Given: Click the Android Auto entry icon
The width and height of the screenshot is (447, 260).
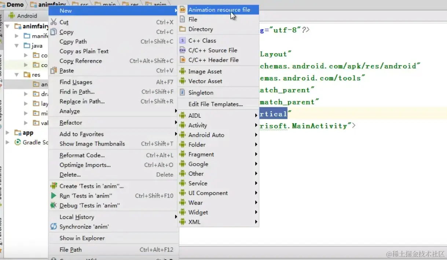Looking at the screenshot, I should click(183, 135).
